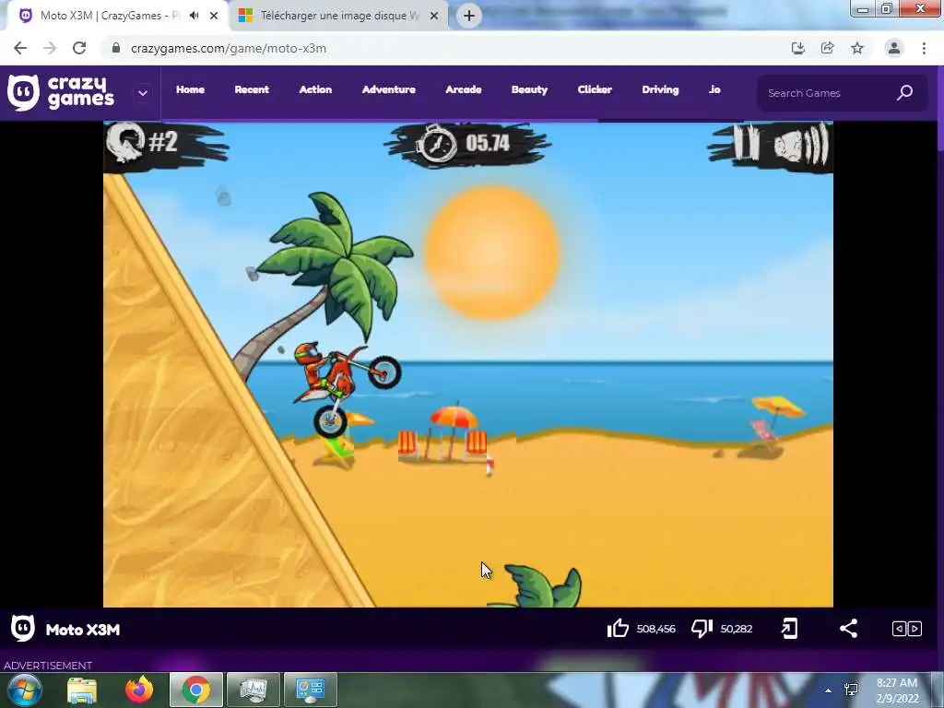This screenshot has width=944, height=708.
Task: Open a new browser tab
Action: coord(469,16)
